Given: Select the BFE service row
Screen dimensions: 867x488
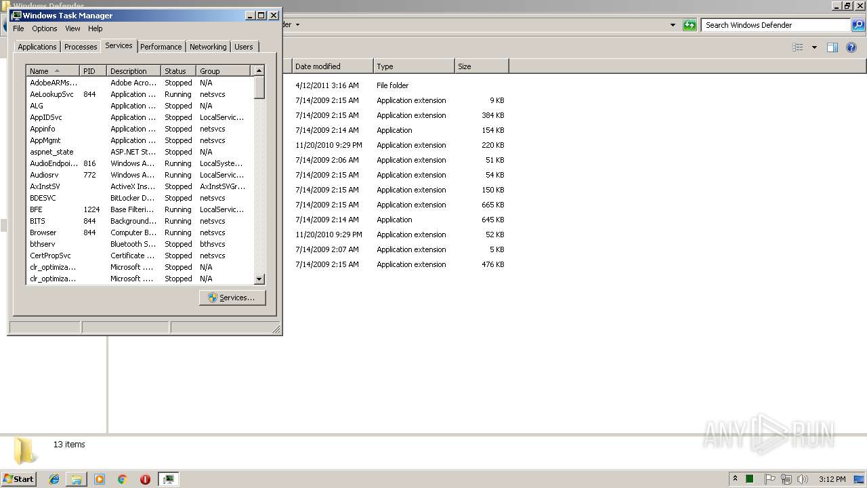Looking at the screenshot, I should click(x=140, y=209).
